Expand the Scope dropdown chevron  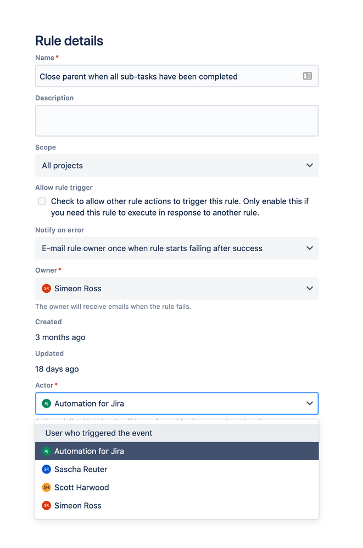310,166
